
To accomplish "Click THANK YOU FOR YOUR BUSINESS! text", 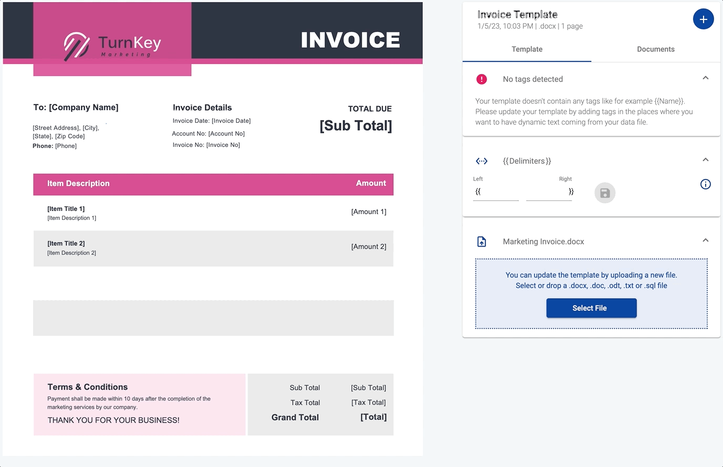I will point(113,420).
